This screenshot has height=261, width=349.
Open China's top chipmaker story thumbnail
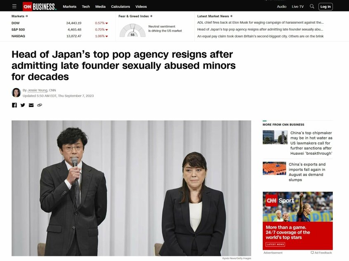pos(275,137)
